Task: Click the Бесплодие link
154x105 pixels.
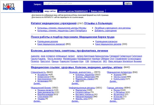Action: 89,56
